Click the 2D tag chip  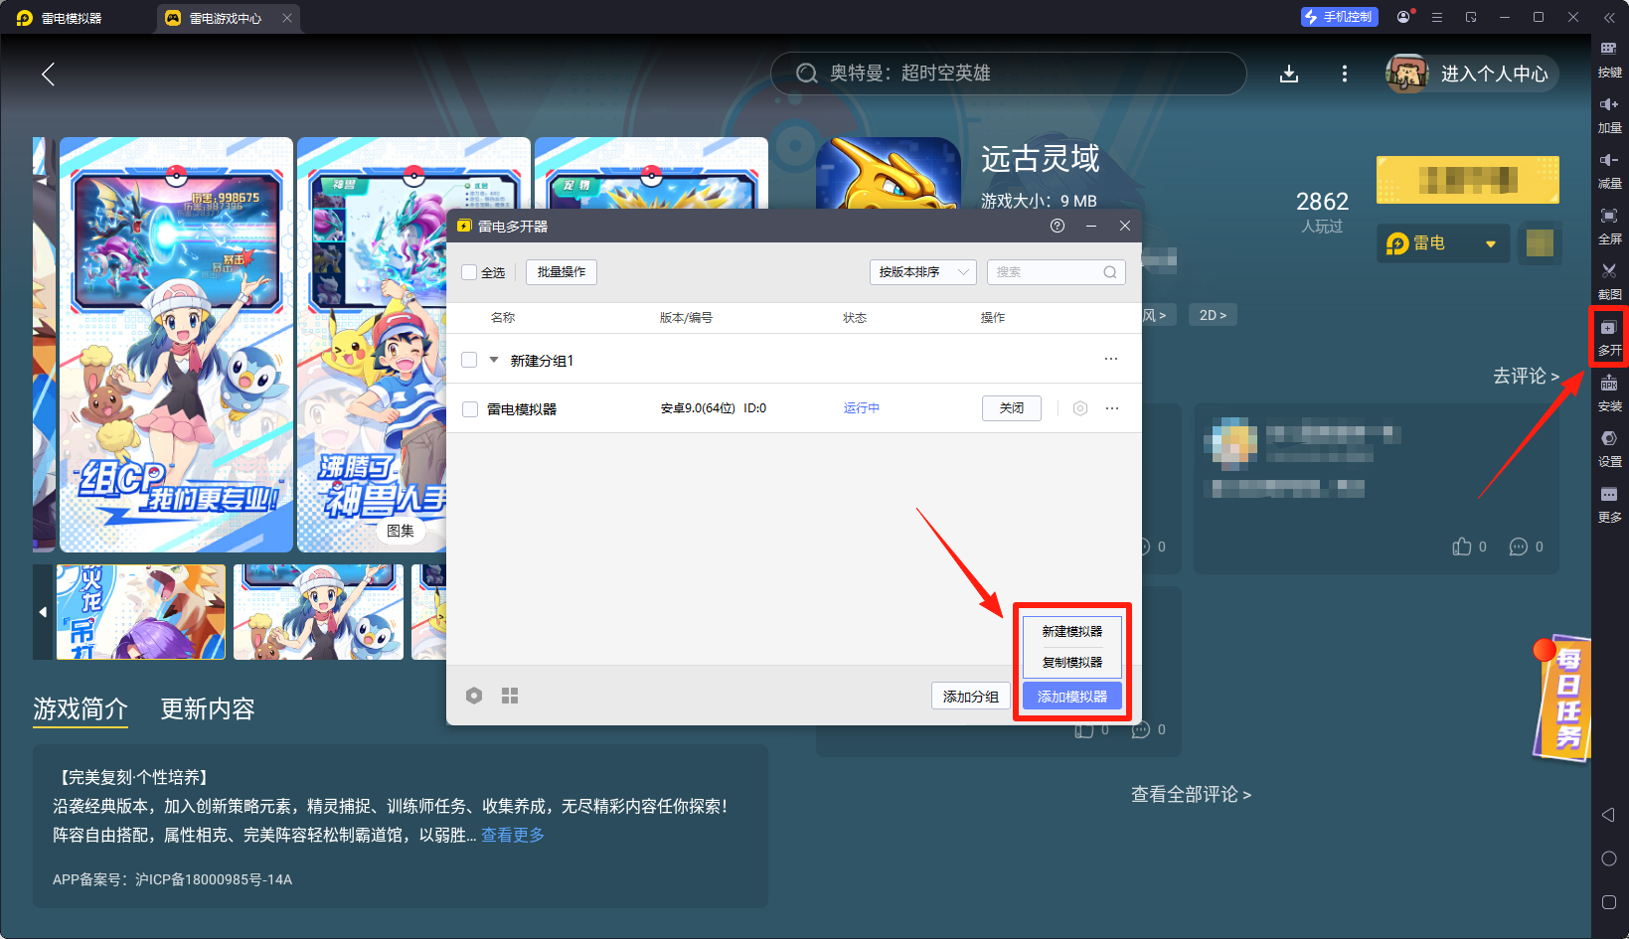1213,315
